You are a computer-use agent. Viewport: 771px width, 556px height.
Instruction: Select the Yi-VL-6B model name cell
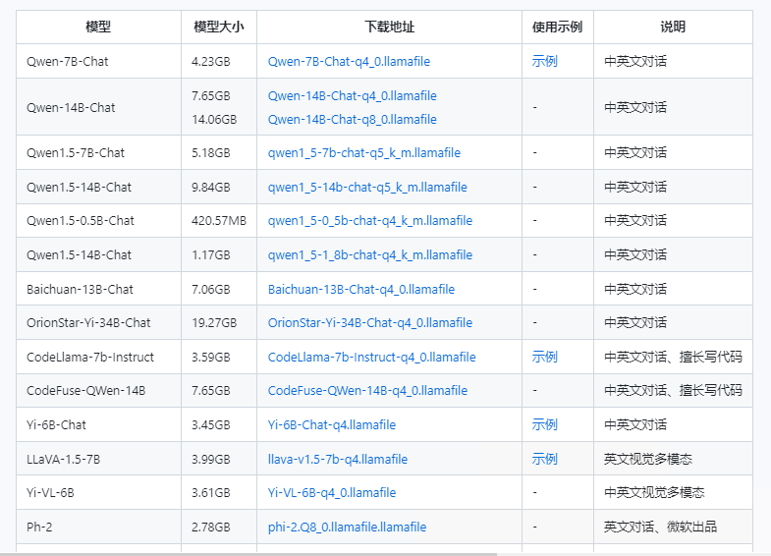tap(98, 493)
